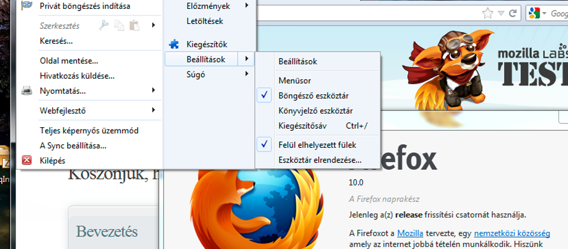Click the Google search engine icon
The image size is (568, 249).
534,14
